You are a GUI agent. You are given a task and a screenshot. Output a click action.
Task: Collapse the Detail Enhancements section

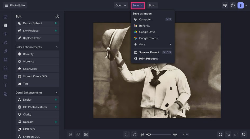(x=57, y=92)
